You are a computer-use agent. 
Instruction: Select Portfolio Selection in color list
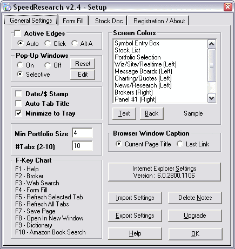[160, 57]
